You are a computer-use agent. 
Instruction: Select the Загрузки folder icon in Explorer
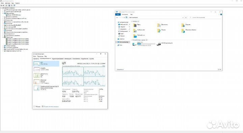click(183, 25)
